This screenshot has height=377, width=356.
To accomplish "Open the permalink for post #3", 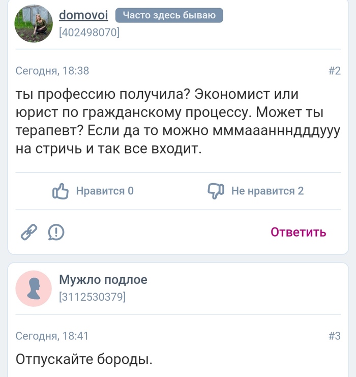I will (334, 336).
